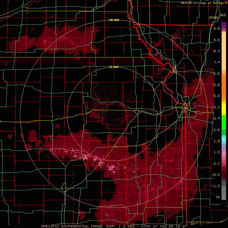
Task: Click the TH threshold label on the scale
Action: 218,197
